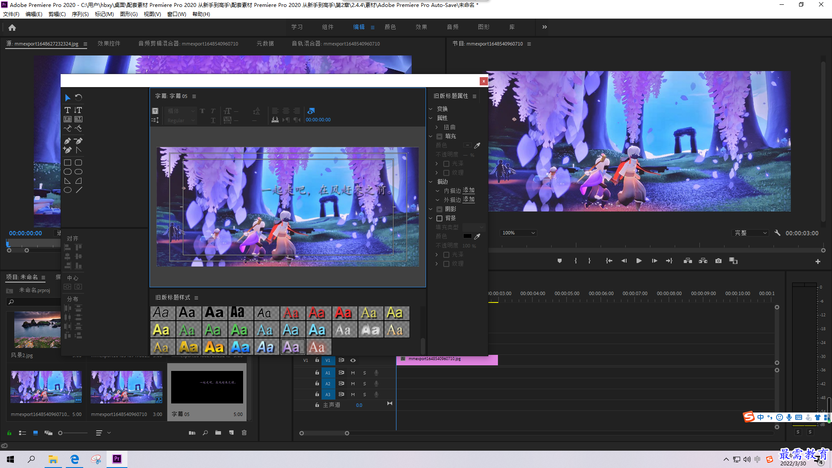The width and height of the screenshot is (832, 468).
Task: Select the Line tool
Action: pos(78,190)
